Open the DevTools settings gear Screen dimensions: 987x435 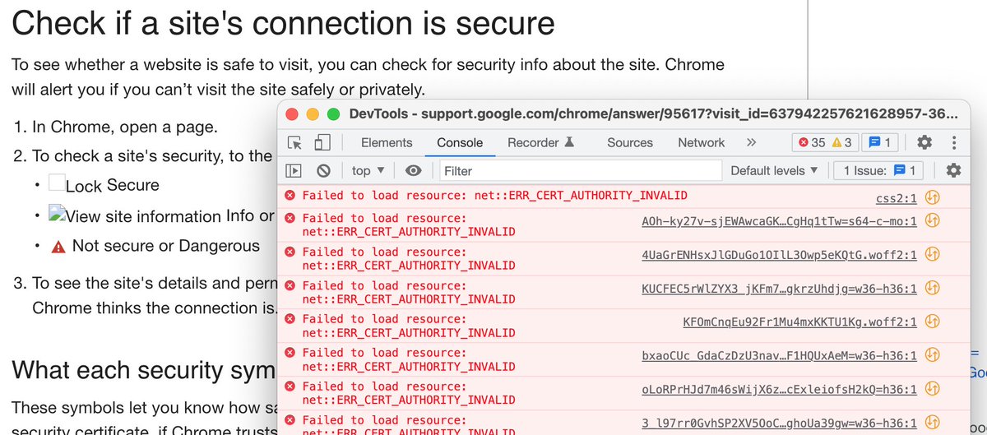924,142
